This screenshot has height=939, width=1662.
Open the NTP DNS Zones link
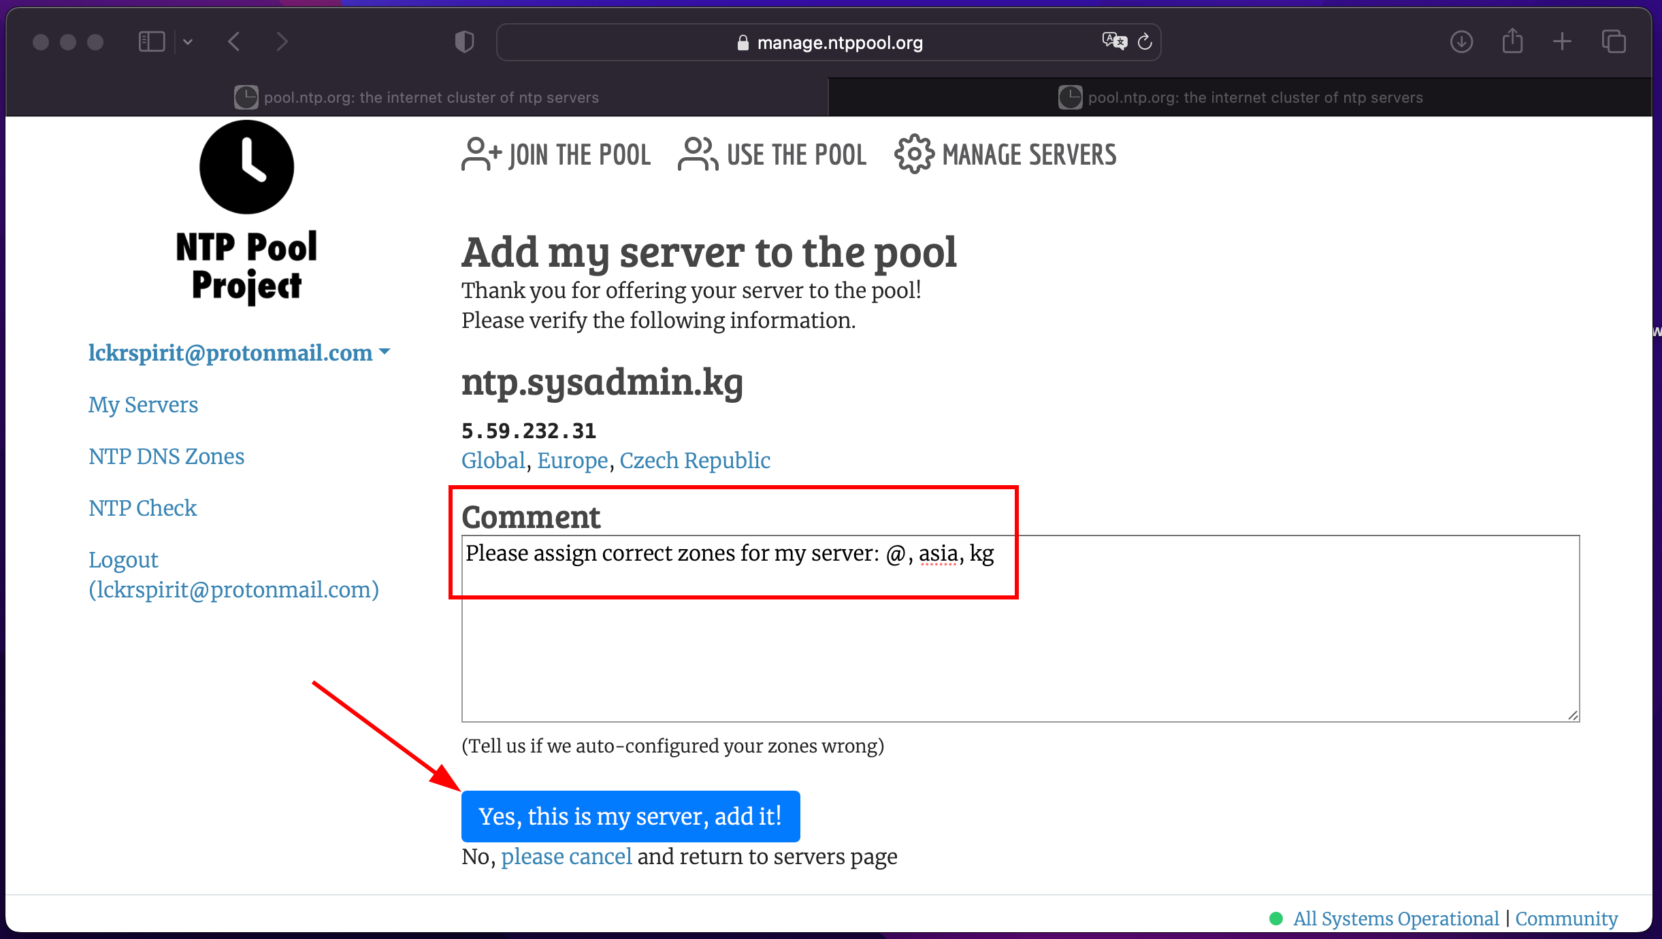(x=166, y=457)
